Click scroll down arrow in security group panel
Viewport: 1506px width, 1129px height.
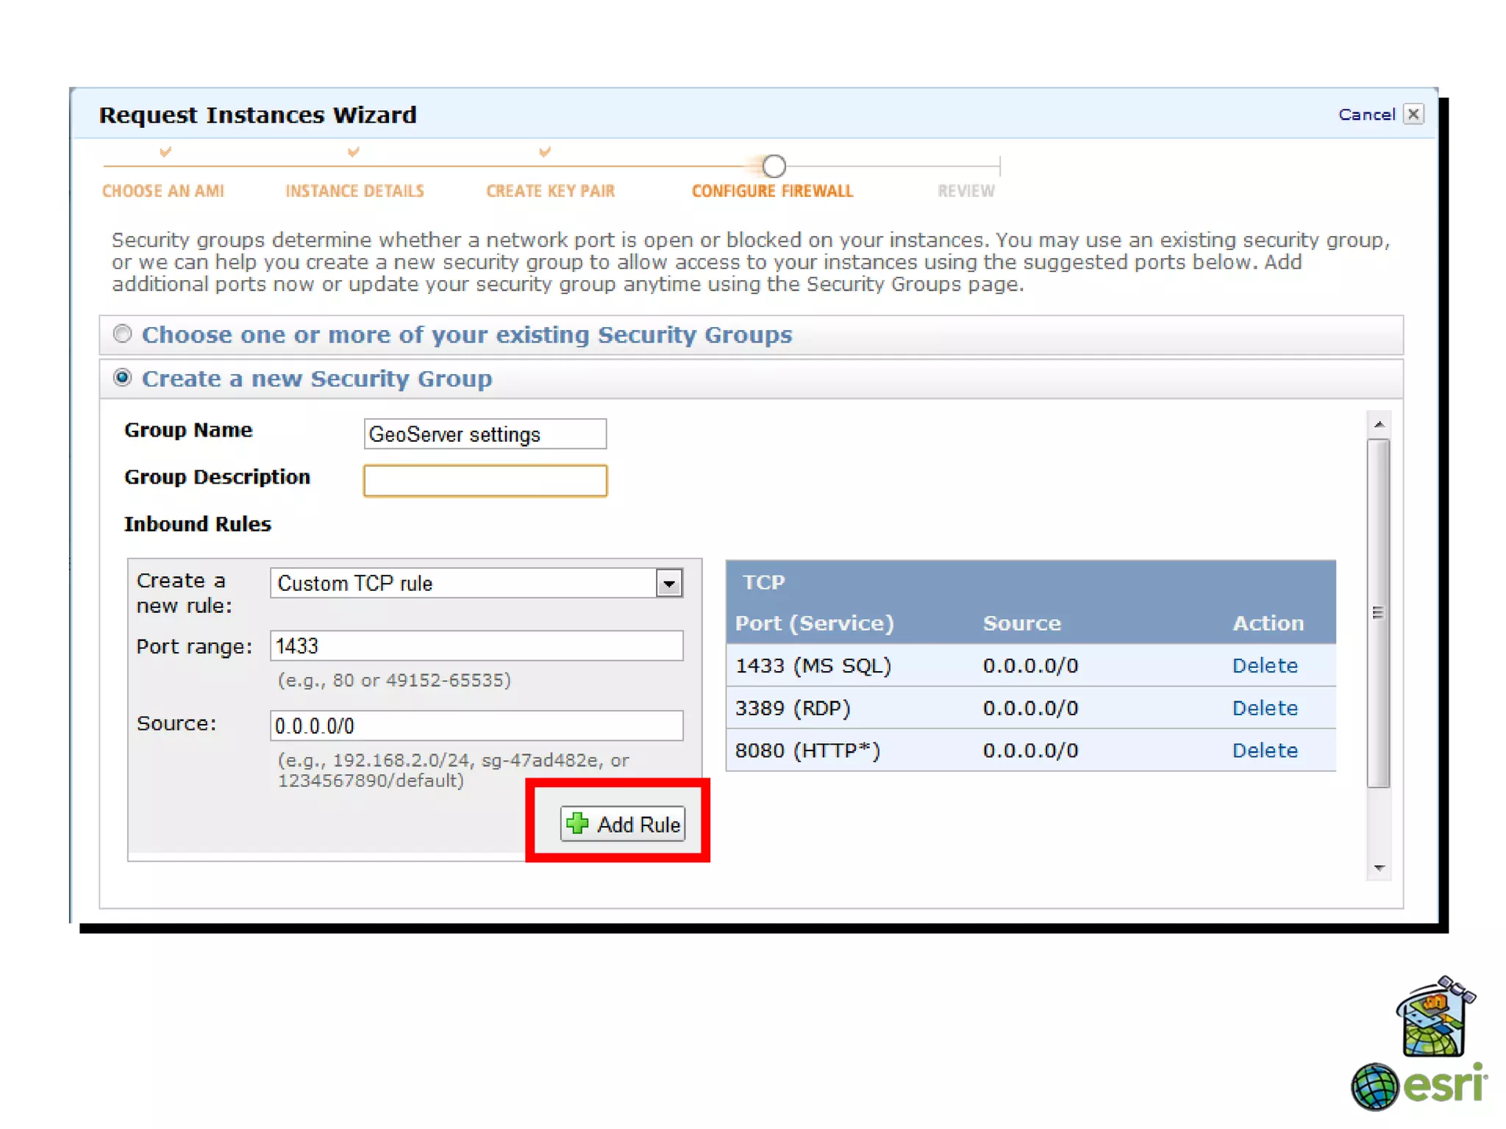1379,868
